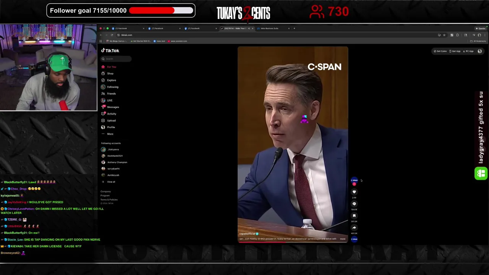
Task: Open the Friends tab in sidebar
Action: click(x=108, y=94)
